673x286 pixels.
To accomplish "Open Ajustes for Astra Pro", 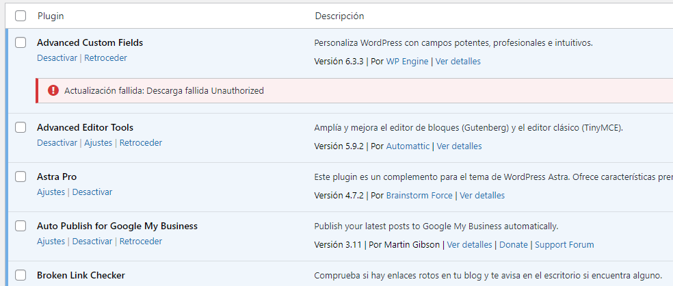I will pyautogui.click(x=51, y=192).
